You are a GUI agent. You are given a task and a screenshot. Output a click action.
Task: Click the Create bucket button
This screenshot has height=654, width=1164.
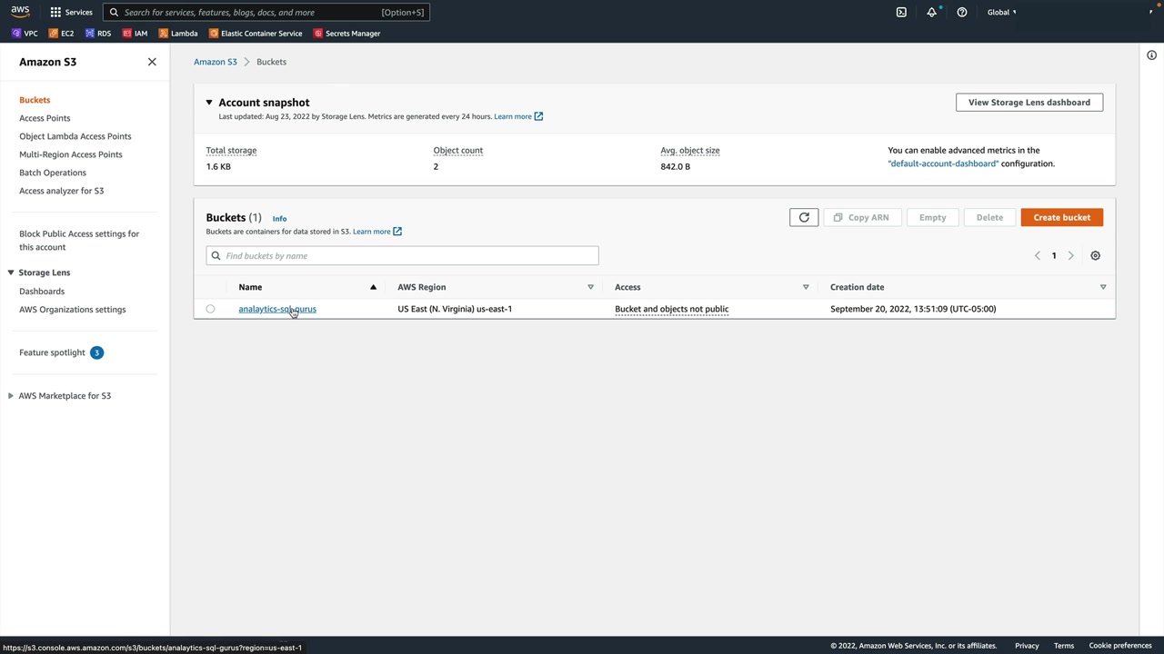[1061, 217]
